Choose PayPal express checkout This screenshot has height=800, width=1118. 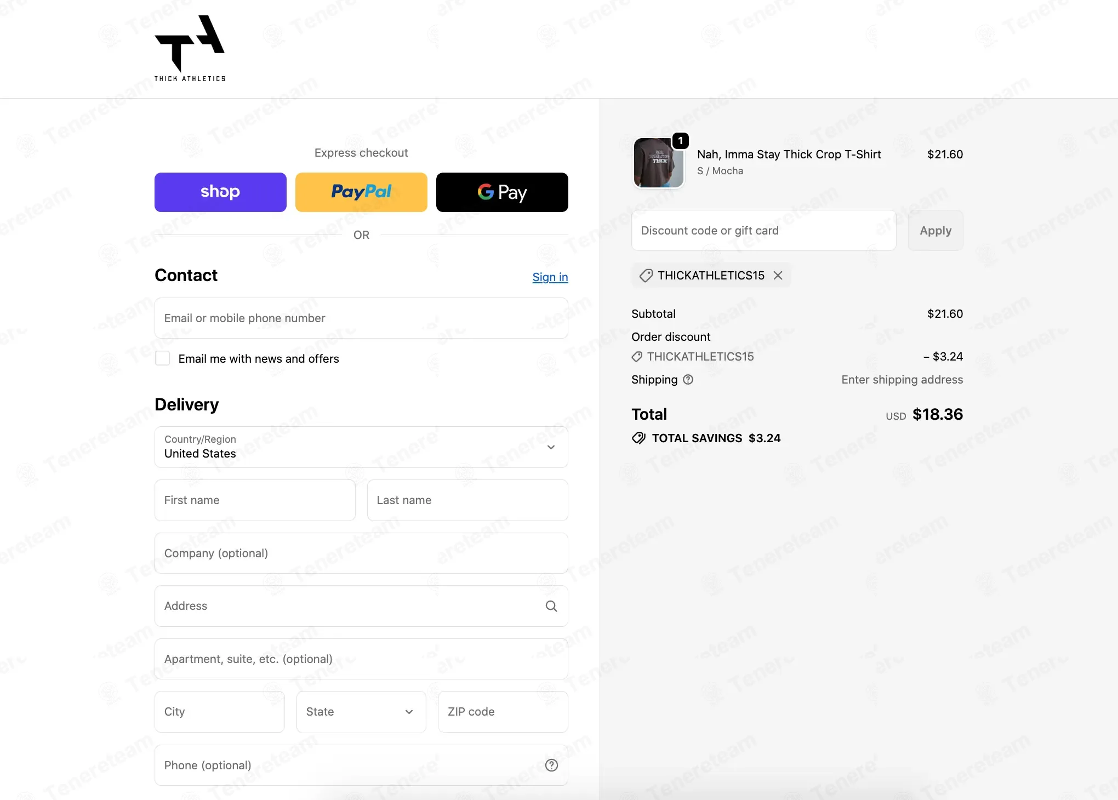tap(361, 192)
